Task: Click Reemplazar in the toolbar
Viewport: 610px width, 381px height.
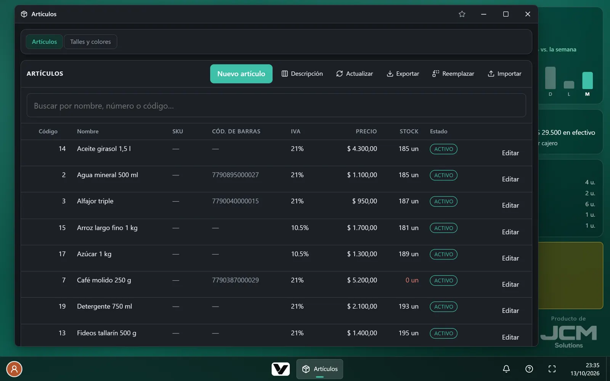Action: coord(453,74)
